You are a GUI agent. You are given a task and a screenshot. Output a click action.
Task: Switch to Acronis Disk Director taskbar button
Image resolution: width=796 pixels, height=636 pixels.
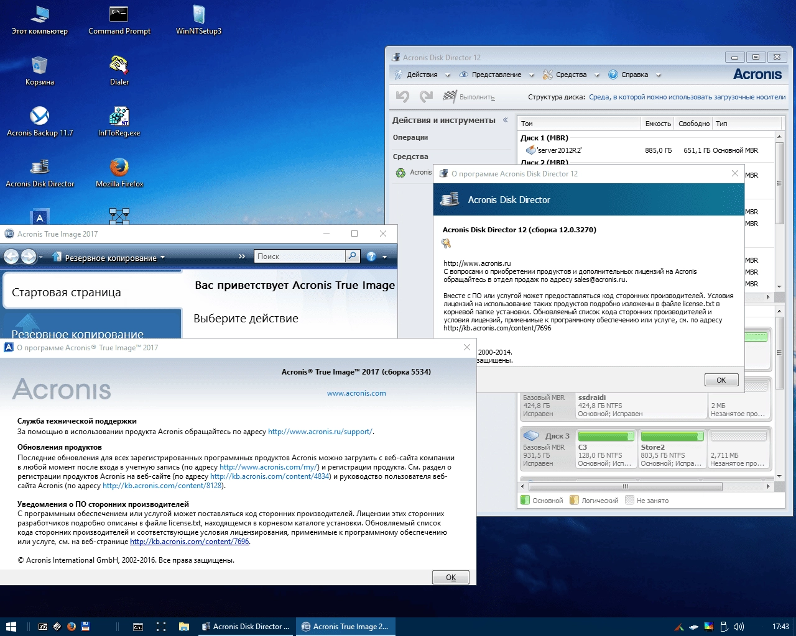tap(246, 627)
